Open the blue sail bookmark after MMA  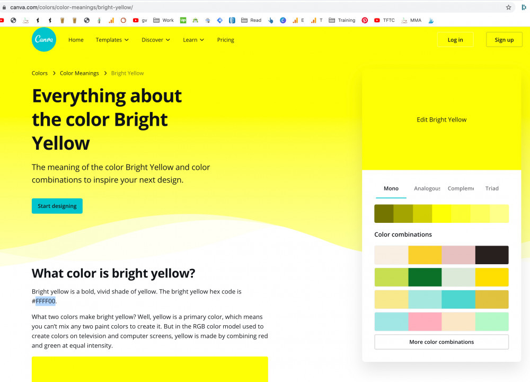coord(431,20)
